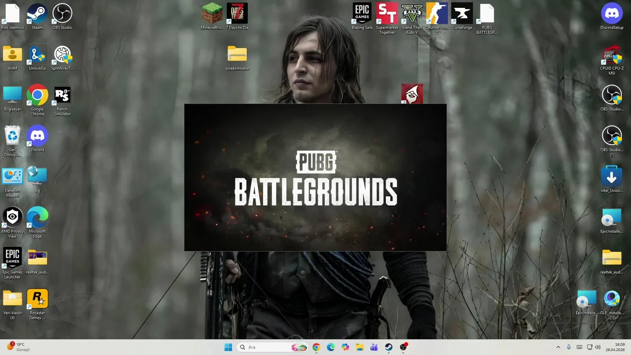
Task: Open the network status tray icon
Action: 590,347
